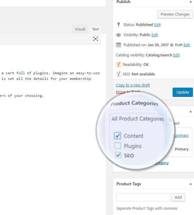Screen dimensions: 194x215
Task: Click the Yoast SEO icon
Action: click(x=118, y=74)
